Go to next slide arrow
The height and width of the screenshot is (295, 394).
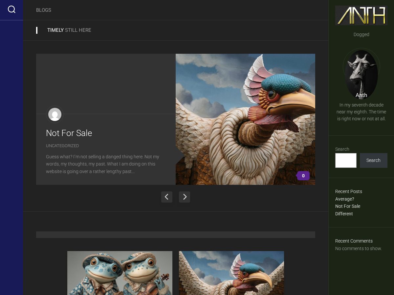(x=185, y=197)
